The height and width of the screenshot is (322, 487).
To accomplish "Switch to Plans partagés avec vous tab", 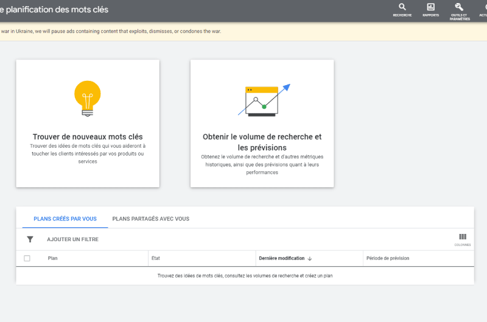I will (150, 219).
